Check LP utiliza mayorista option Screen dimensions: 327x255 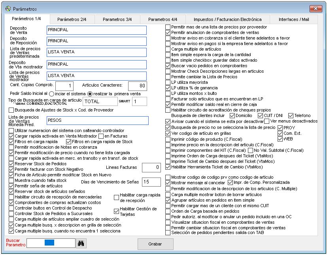tap(168, 82)
